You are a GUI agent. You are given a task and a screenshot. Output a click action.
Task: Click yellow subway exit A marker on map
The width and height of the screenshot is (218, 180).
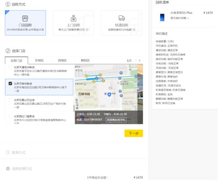point(86,76)
